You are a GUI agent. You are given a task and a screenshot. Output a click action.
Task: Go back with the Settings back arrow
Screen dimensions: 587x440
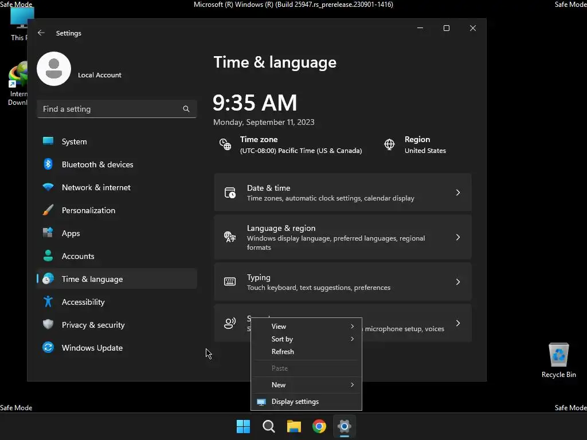pos(41,33)
